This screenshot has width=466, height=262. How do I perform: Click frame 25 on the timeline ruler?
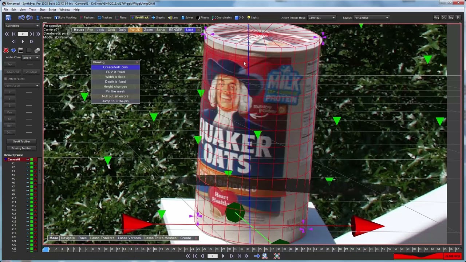(x=198, y=249)
